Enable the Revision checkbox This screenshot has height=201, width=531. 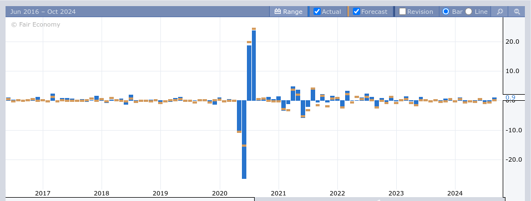click(402, 12)
